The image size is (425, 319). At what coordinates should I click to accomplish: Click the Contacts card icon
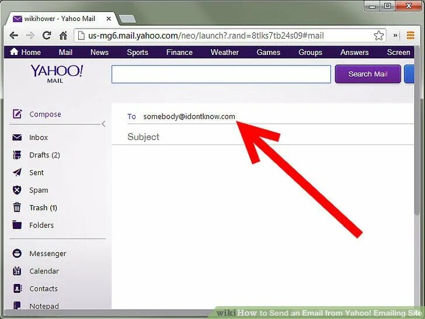pos(18,289)
